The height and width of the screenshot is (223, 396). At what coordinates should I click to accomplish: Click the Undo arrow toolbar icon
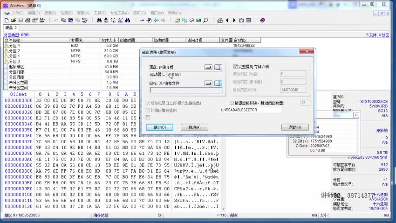point(56,20)
